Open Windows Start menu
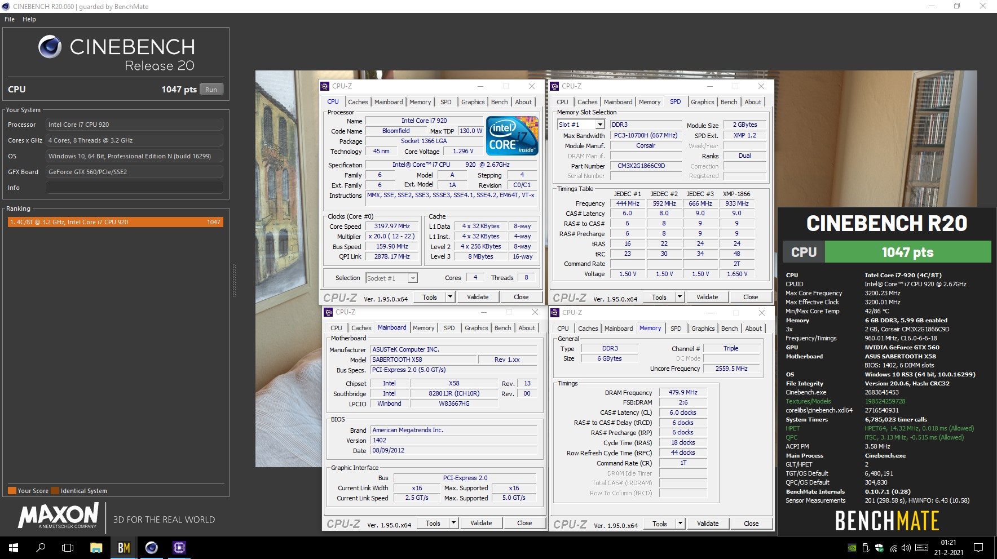The height and width of the screenshot is (559, 997). tap(14, 548)
